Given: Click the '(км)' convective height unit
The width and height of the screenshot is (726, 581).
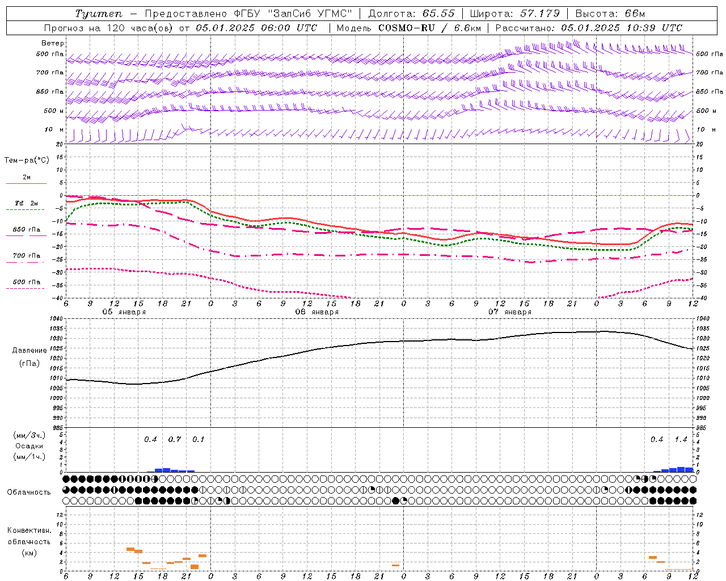Looking at the screenshot, I should click(x=29, y=553).
